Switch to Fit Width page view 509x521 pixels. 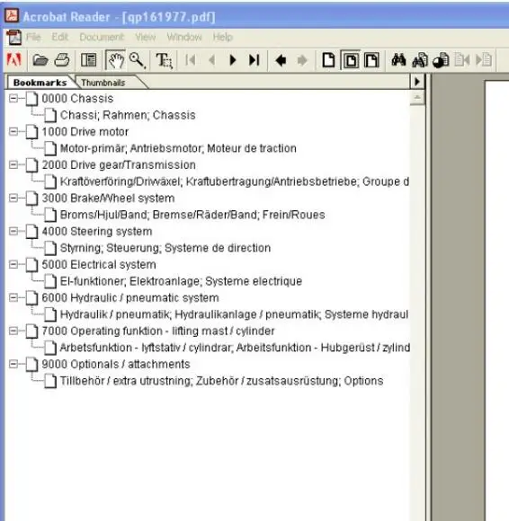371,60
